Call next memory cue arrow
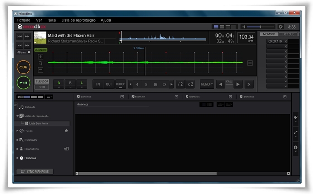 click(x=238, y=84)
